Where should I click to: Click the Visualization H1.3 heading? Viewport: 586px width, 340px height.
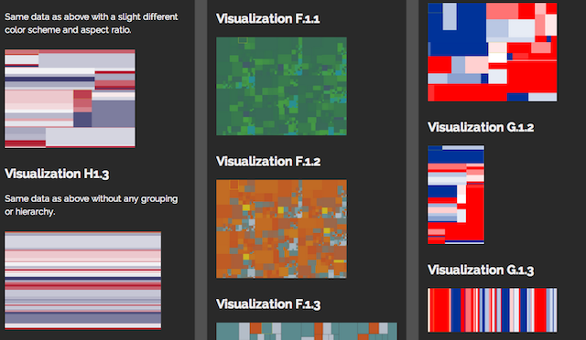tap(57, 174)
